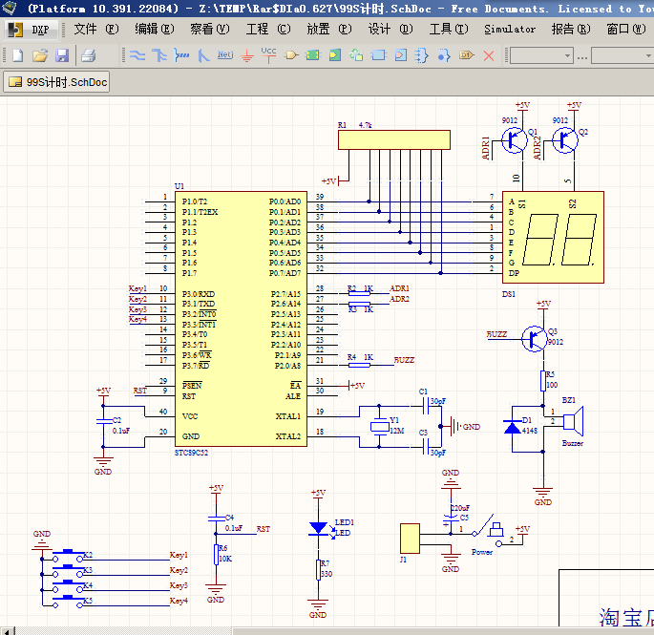This screenshot has width=654, height=635.
Task: Select the Place Part gate icon
Action: 291,55
